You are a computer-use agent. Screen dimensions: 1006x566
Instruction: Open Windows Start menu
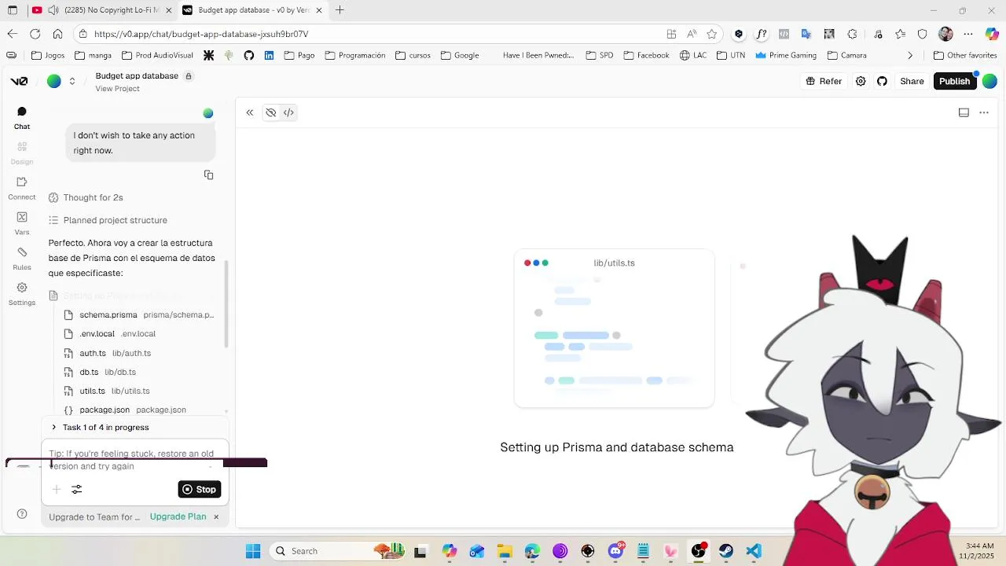[253, 551]
